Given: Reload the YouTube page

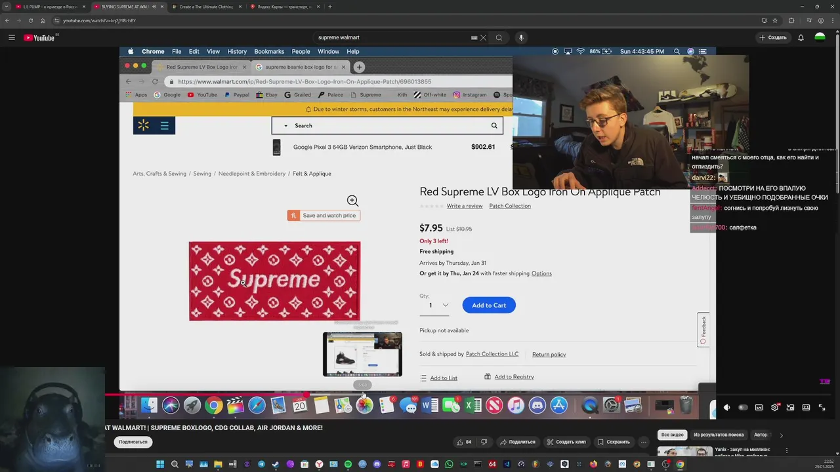Looking at the screenshot, I should (30, 20).
